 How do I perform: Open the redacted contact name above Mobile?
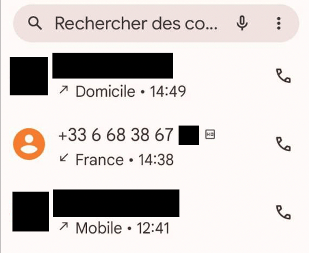[x=116, y=202]
